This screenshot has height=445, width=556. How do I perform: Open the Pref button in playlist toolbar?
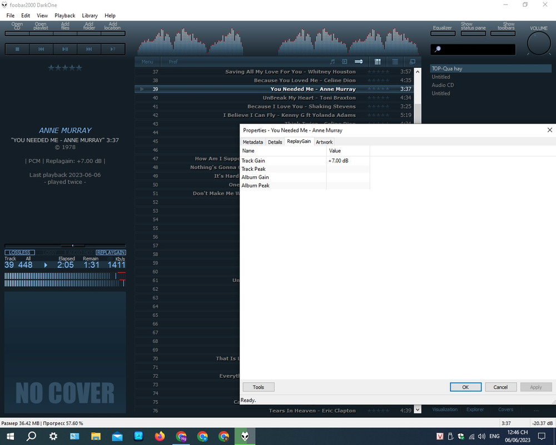tap(173, 61)
